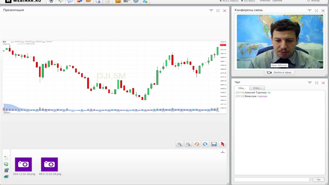Zoom in on the presentation slide
Viewport: 329px width, 185px height.
pyautogui.click(x=180, y=144)
